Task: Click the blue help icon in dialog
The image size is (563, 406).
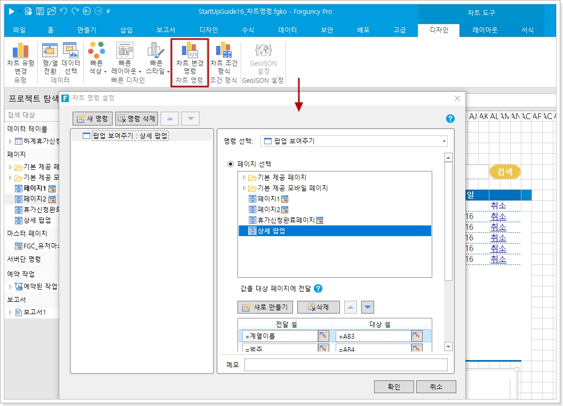Action: [450, 119]
